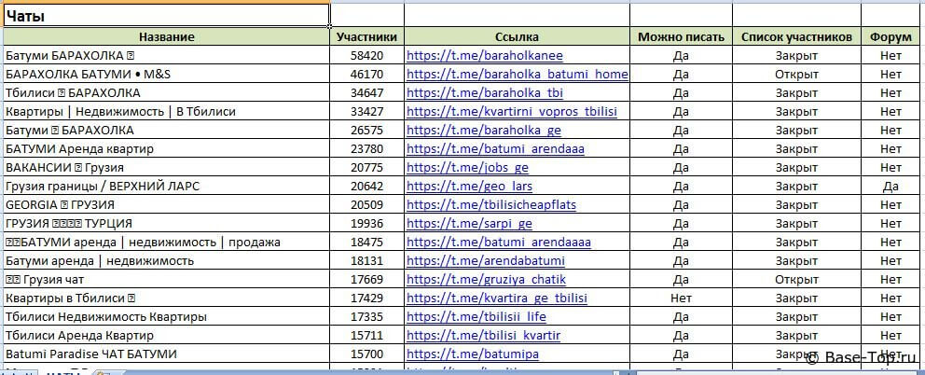Select the 'БАТУМИ Аренда квартир' name cell
The image size is (925, 375).
tap(166, 148)
